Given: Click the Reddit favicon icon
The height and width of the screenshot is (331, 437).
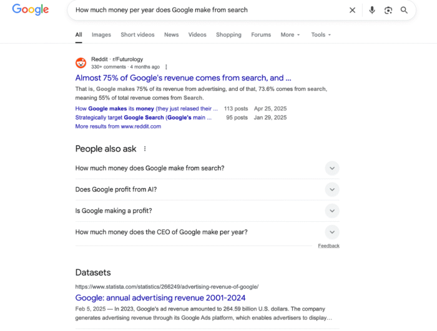Looking at the screenshot, I should (x=81, y=63).
